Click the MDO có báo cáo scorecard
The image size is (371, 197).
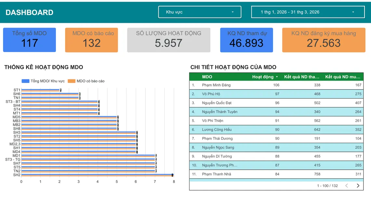click(x=92, y=40)
